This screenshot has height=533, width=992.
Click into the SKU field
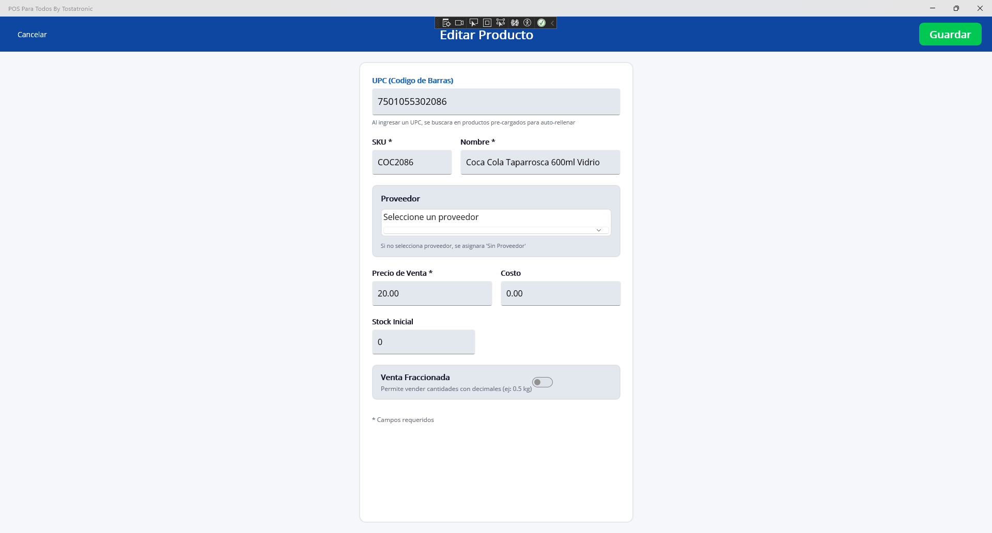pyautogui.click(x=411, y=162)
